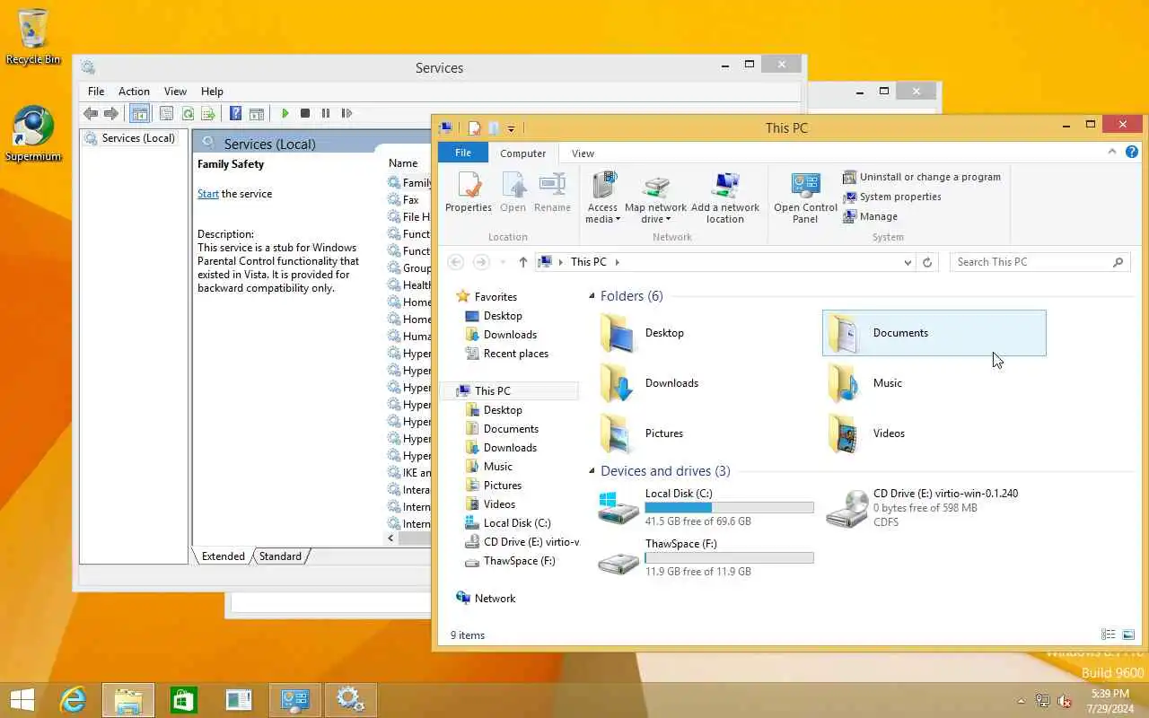The image size is (1149, 718).
Task: Switch to Details view icon in status bar
Action: (x=1109, y=635)
